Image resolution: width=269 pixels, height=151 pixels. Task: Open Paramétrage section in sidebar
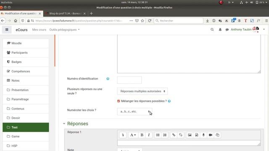[26, 99]
